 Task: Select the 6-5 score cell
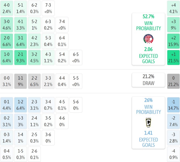(76, 58)
